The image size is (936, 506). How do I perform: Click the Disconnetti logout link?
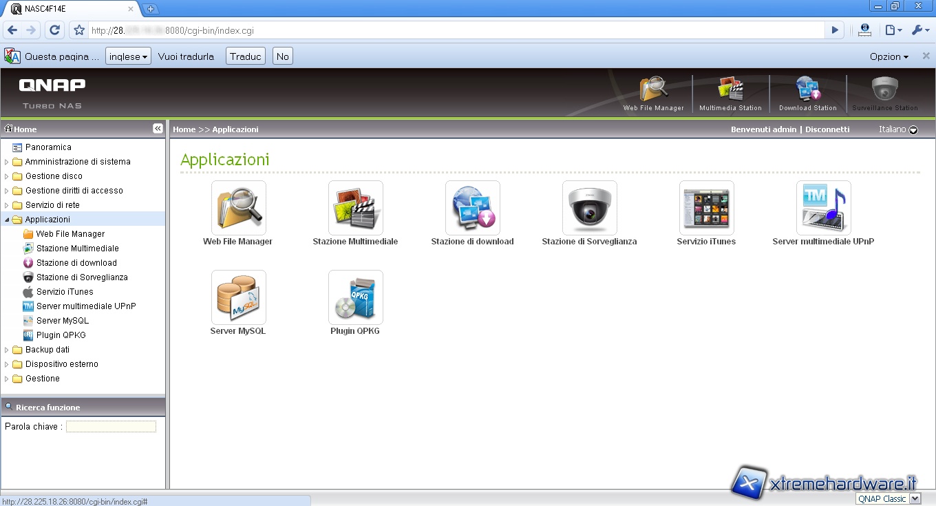coord(827,129)
